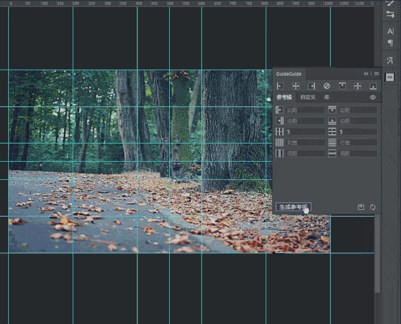Click the columns count field showing 5

(x=305, y=132)
